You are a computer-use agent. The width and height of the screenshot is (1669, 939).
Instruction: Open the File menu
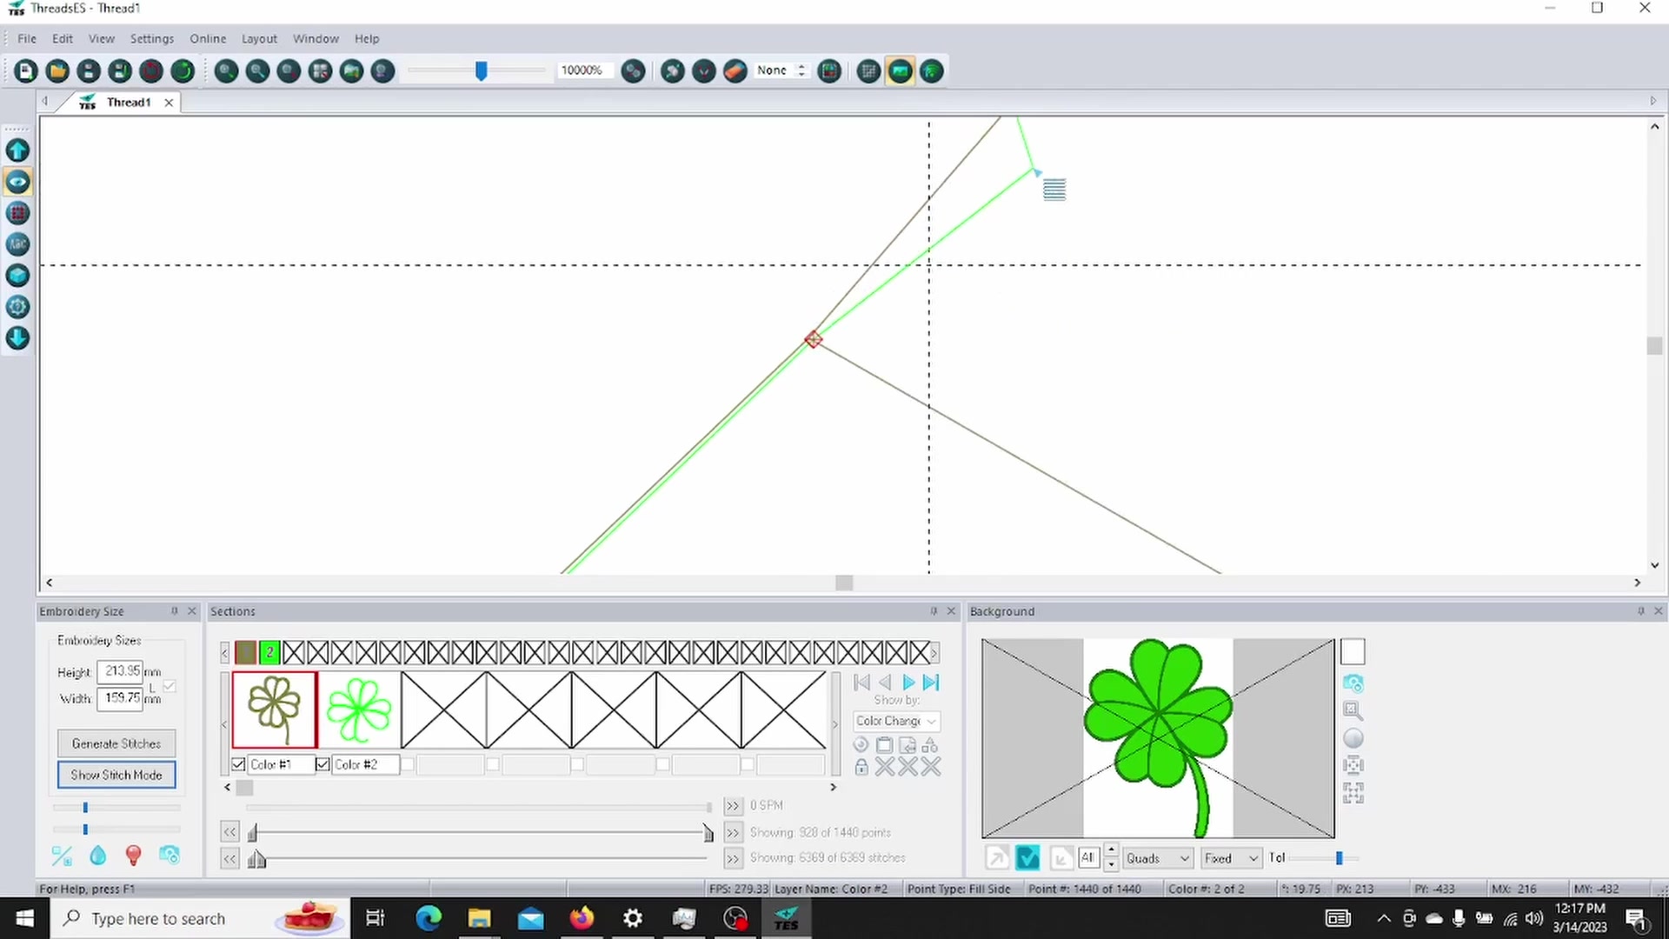[27, 38]
